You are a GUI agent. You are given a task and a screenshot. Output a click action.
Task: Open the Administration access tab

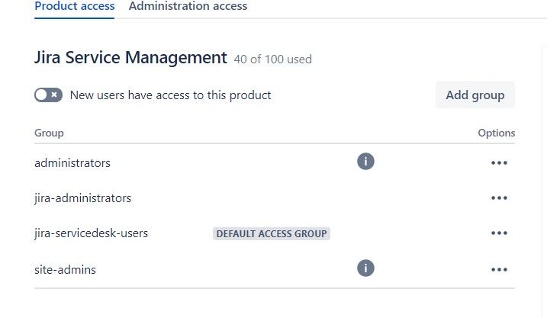pos(188,6)
